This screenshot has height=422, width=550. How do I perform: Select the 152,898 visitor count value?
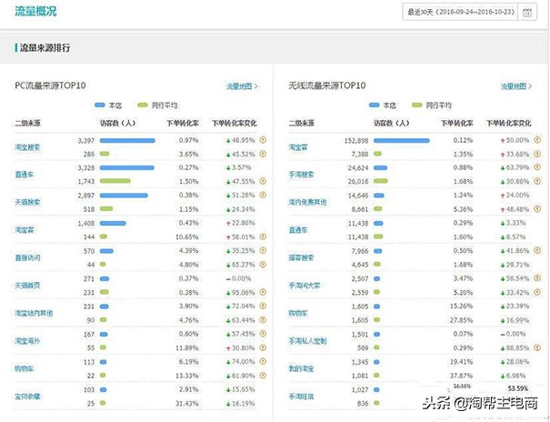[356, 141]
